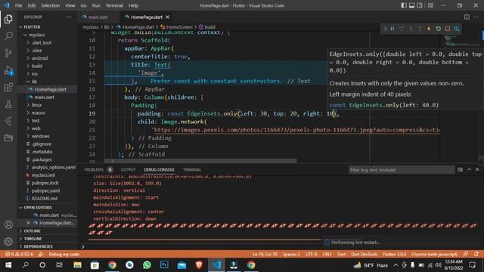
Task: Open Accounts icon in activity bar
Action: [8, 224]
